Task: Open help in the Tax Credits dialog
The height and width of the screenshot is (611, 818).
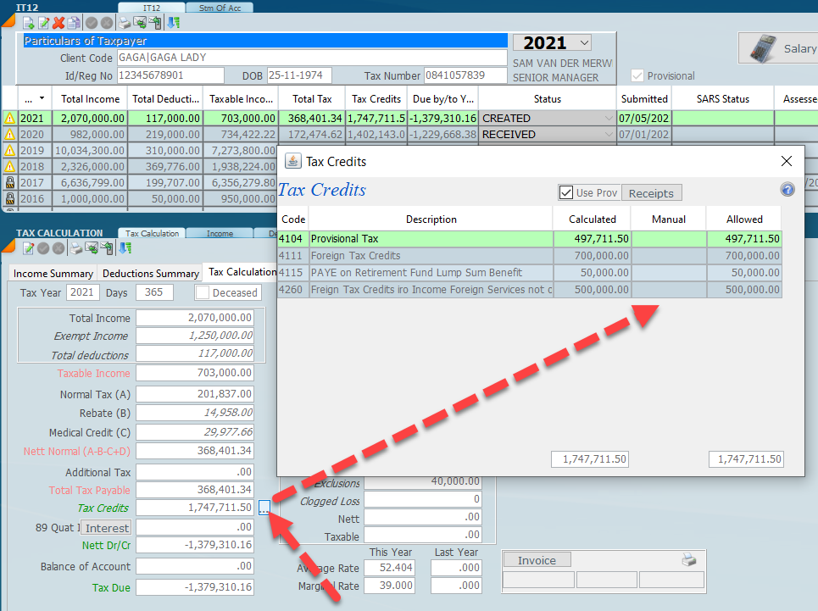Action: point(787,191)
